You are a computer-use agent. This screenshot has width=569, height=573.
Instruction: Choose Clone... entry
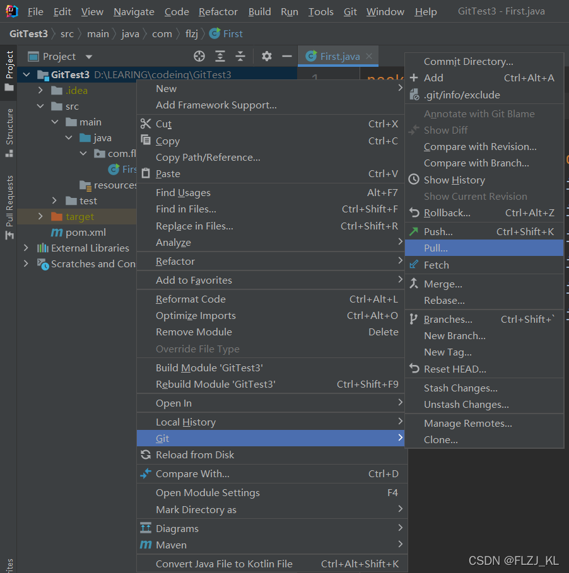[x=484, y=439]
